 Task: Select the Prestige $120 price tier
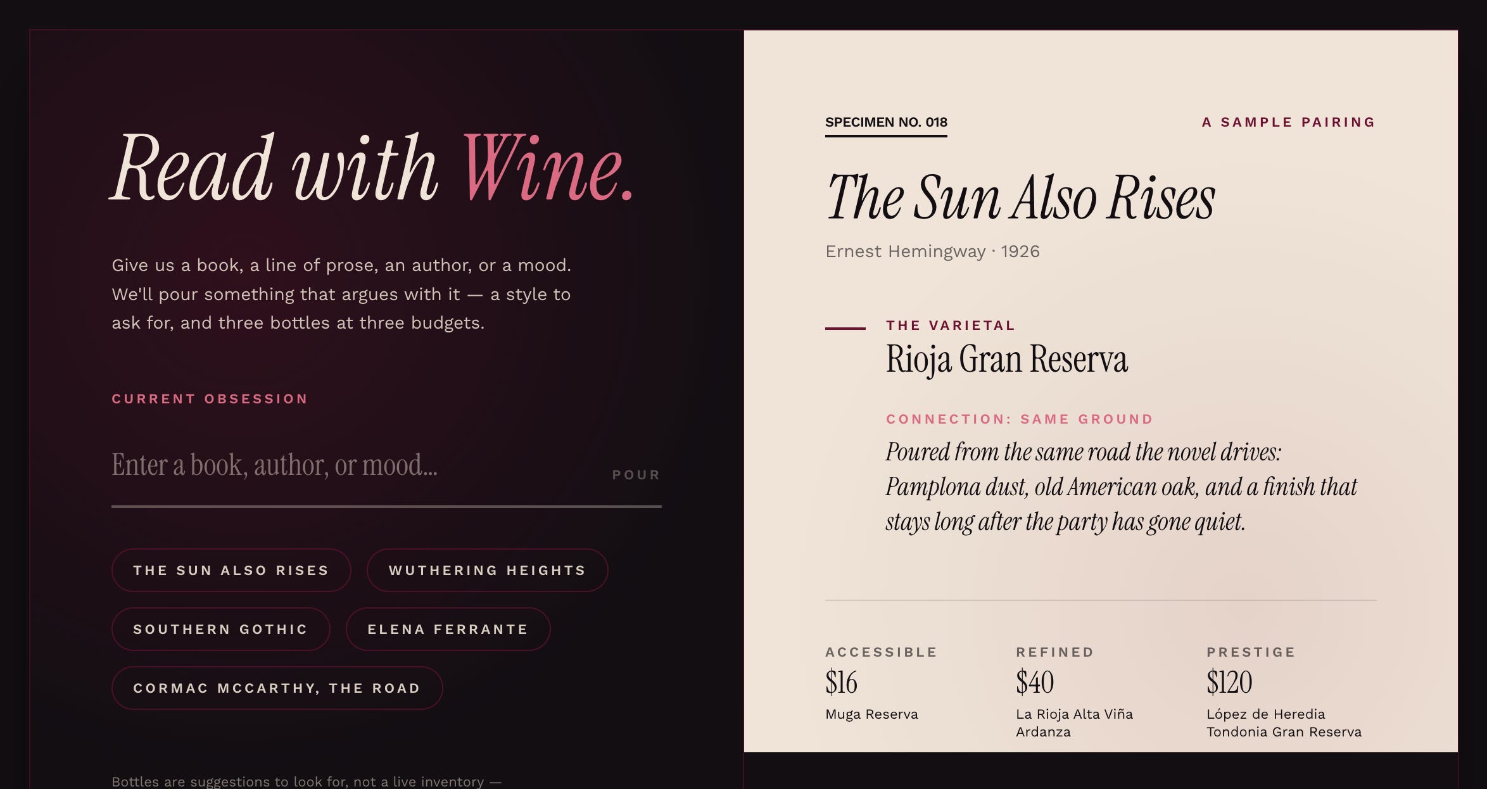pyautogui.click(x=1251, y=671)
